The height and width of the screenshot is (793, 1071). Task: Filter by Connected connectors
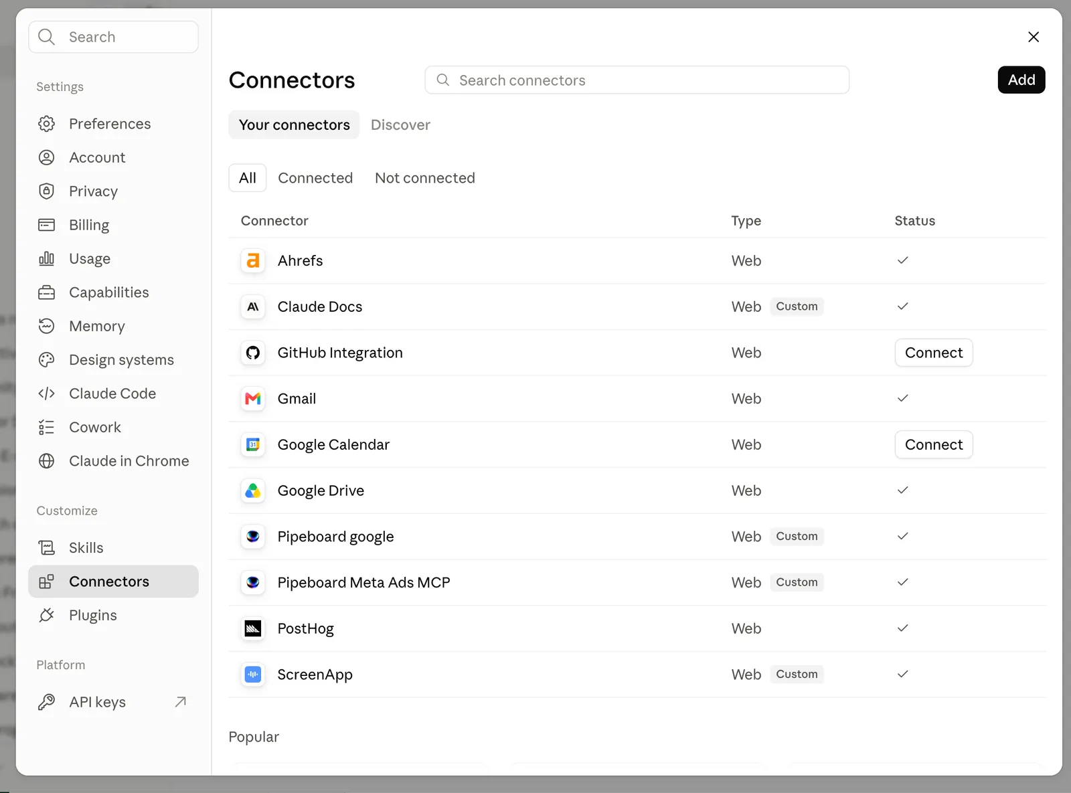315,178
